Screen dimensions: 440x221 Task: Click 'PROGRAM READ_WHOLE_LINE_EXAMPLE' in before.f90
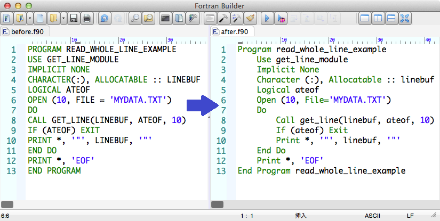(102, 50)
